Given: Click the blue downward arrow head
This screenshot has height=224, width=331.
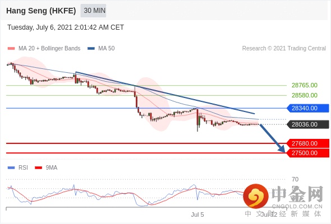Looking at the screenshot, I should coord(282,148).
